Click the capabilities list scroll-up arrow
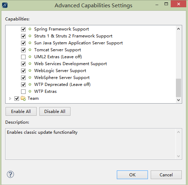Image resolution: width=188 pixels, height=185 pixels. pos(178,29)
